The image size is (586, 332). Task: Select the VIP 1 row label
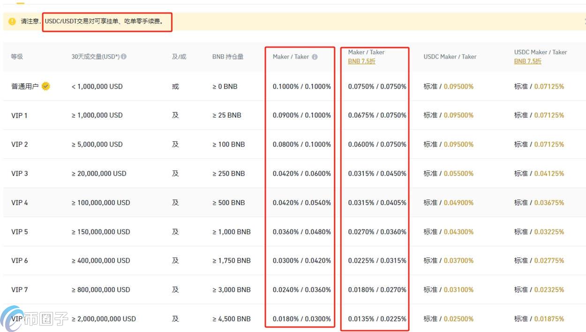19,115
